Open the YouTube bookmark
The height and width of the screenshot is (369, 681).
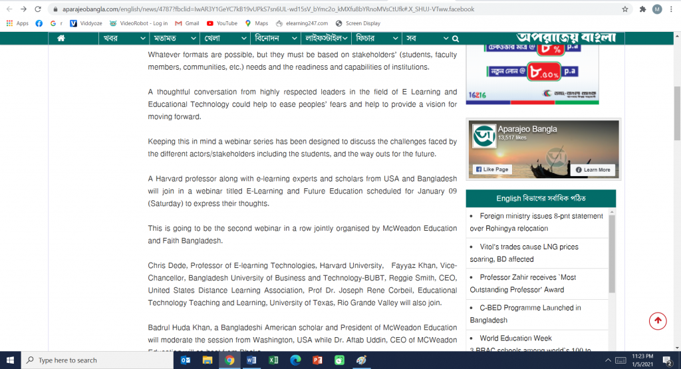point(222,23)
